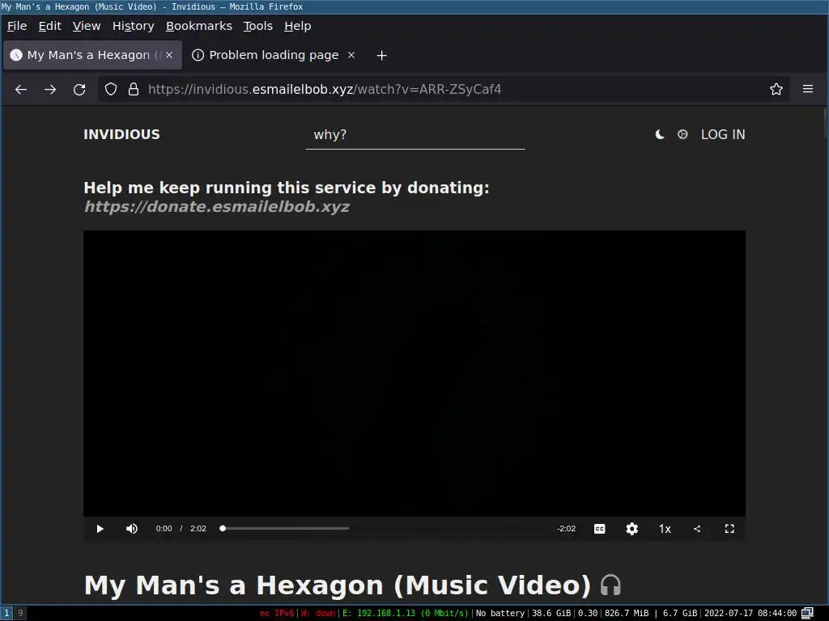Switch to the My Man's a Hexagon tab
The height and width of the screenshot is (621, 829).
(x=92, y=55)
